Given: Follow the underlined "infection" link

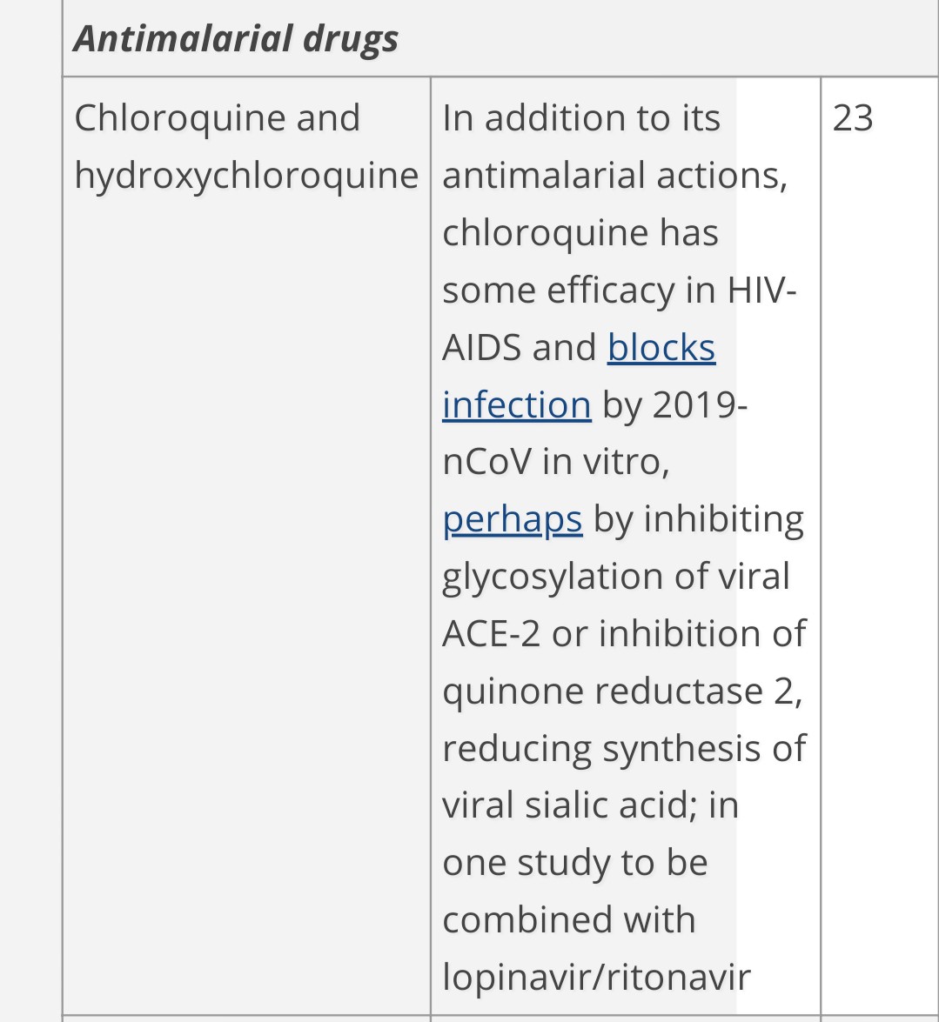Looking at the screenshot, I should 516,404.
